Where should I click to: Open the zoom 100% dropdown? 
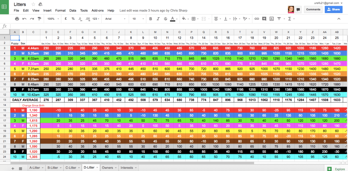[53, 19]
